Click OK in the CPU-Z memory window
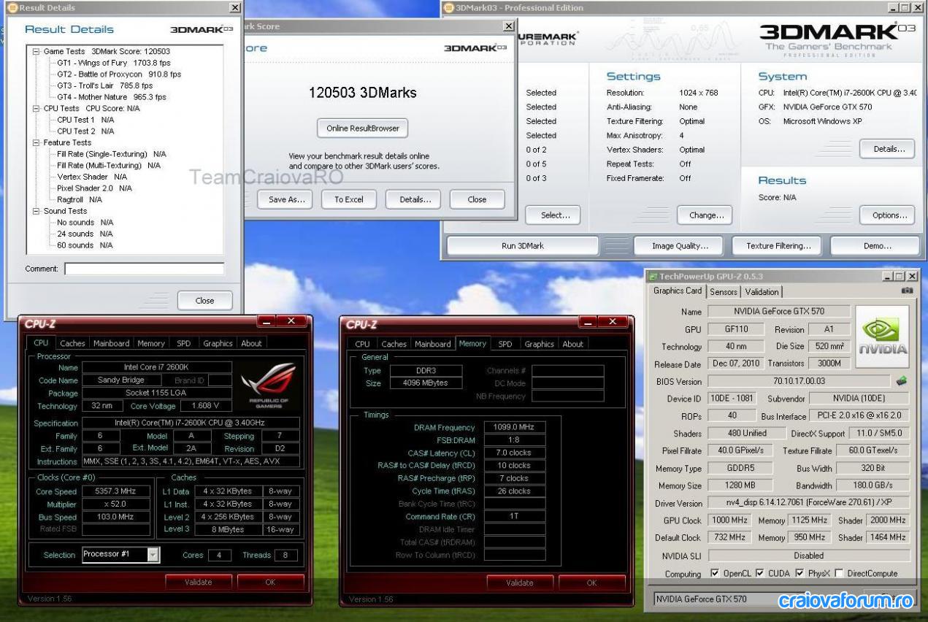 591,583
